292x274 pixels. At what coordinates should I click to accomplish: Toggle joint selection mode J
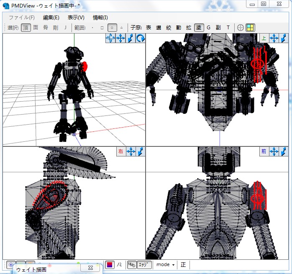point(65,28)
